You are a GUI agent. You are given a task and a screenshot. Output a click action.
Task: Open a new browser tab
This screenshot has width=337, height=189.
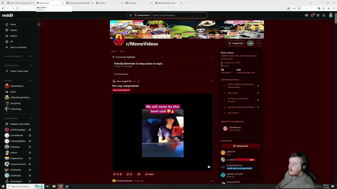[x=186, y=3]
